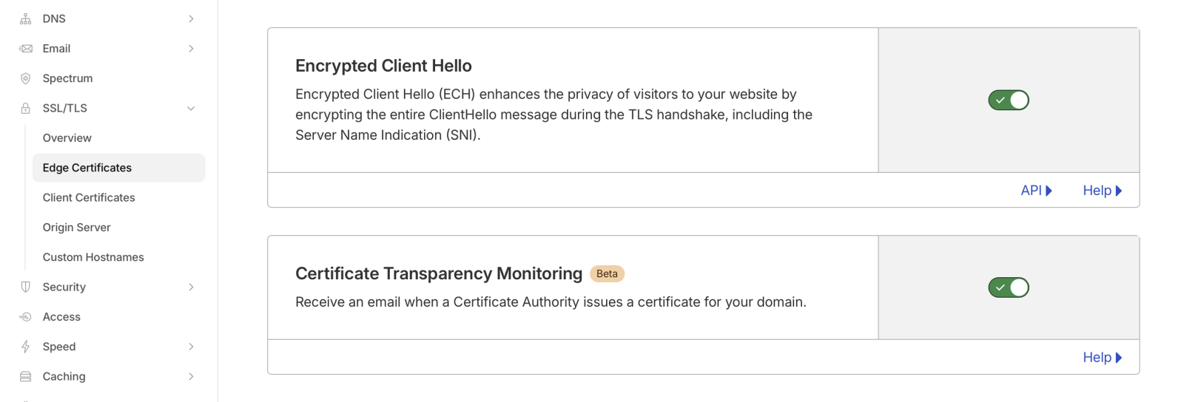Collapse the SSL/TLS section chevron
1184x402 pixels.
point(191,108)
